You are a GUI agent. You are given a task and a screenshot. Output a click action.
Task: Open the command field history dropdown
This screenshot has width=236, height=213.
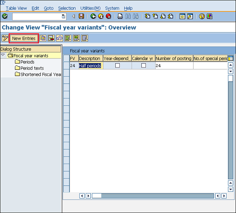[64, 16]
